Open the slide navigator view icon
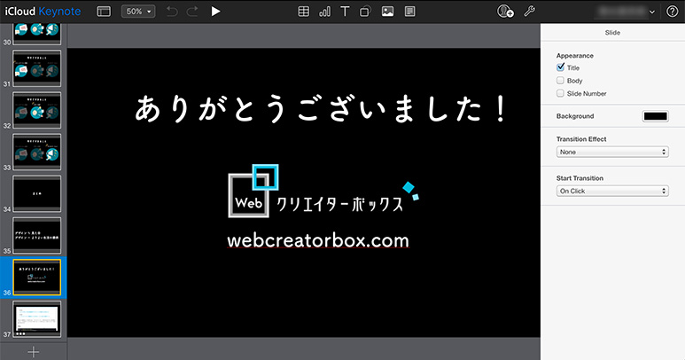The width and height of the screenshot is (685, 360). [x=104, y=12]
